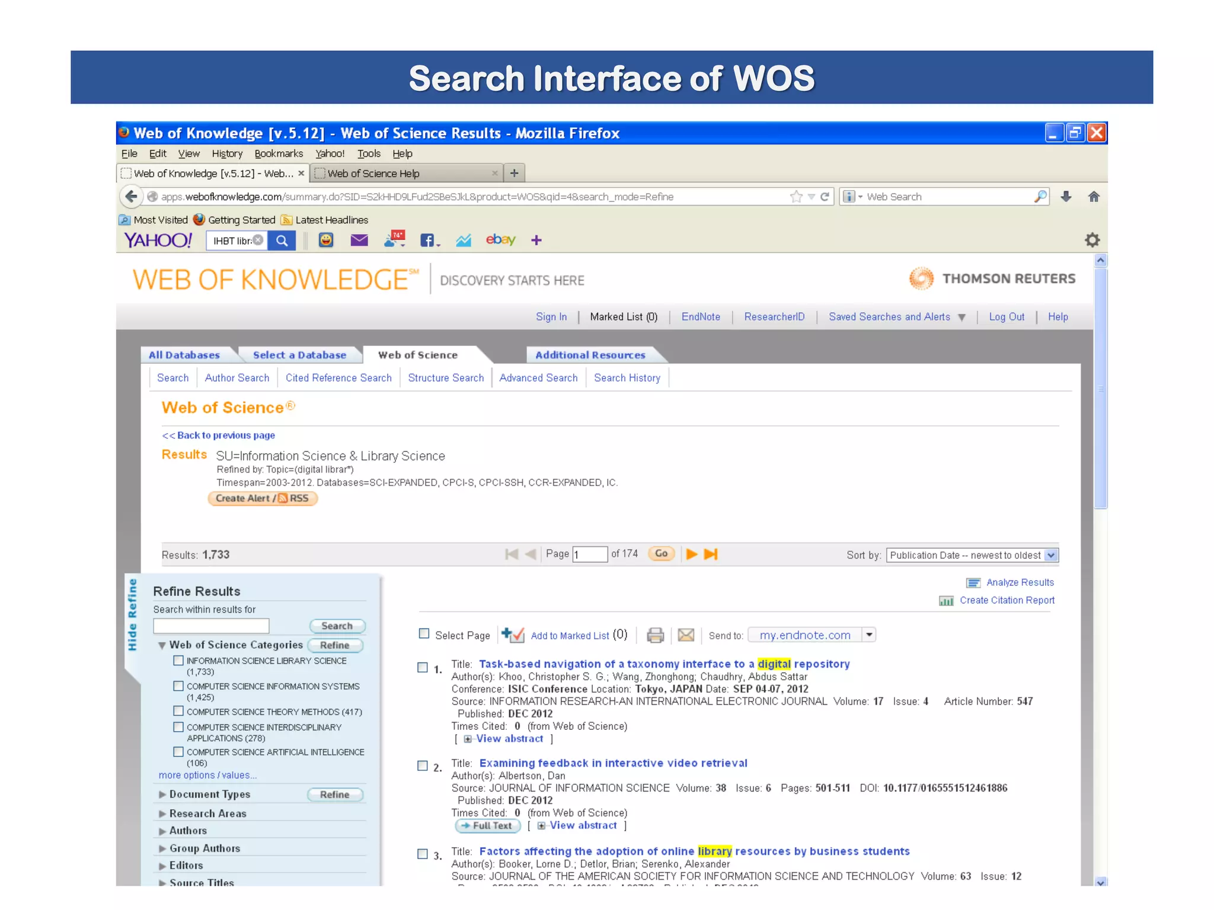Viewport: 1214px width, 910px height.
Task: Bookmark page with the star icon
Action: [x=796, y=197]
